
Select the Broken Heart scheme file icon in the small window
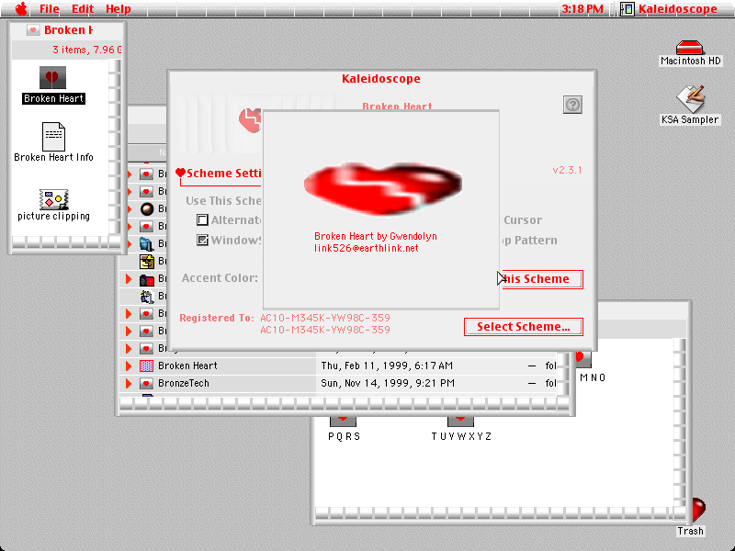point(52,77)
